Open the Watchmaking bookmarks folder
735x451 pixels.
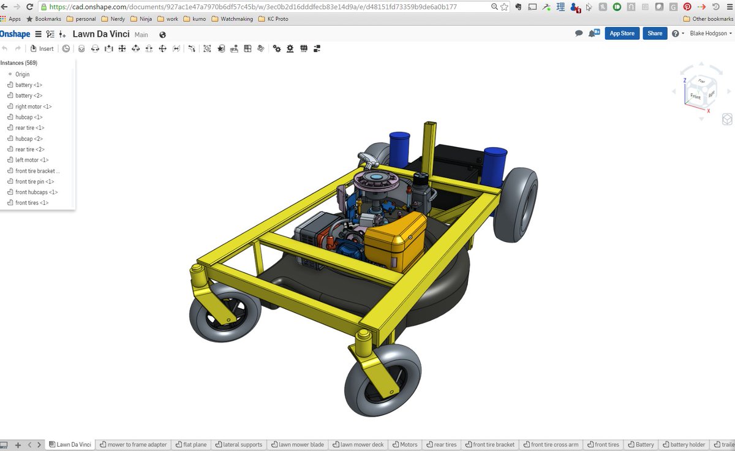(232, 19)
